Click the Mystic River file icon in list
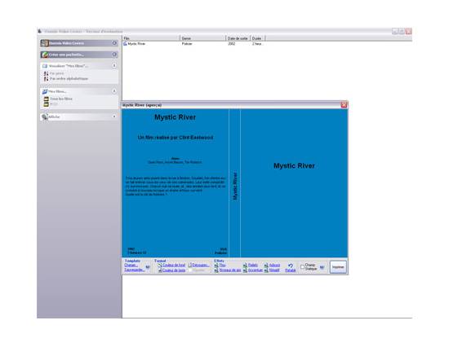The image size is (449, 347). click(125, 44)
